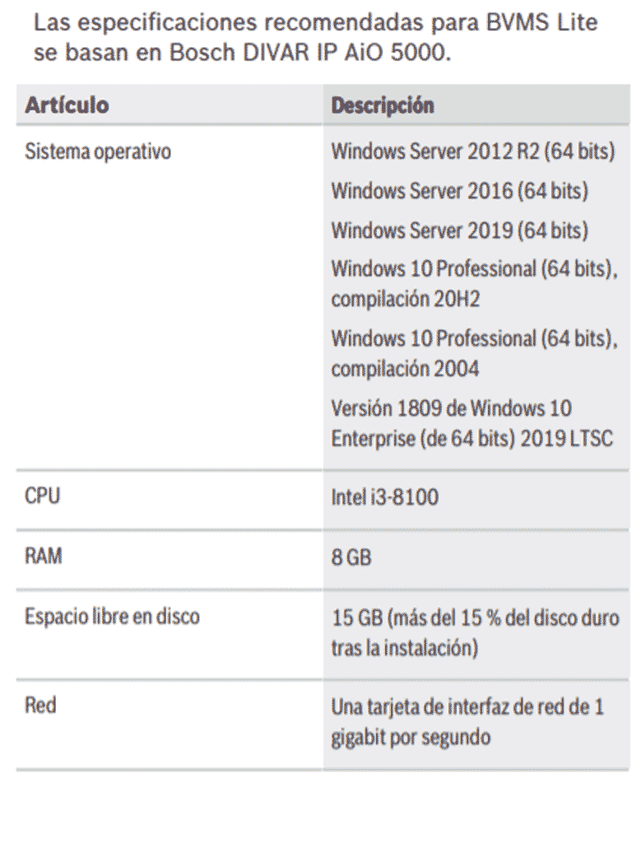Click the "Versión 1809 de Windows 10" line
Image resolution: width=632 pixels, height=843 pixels.
451,408
